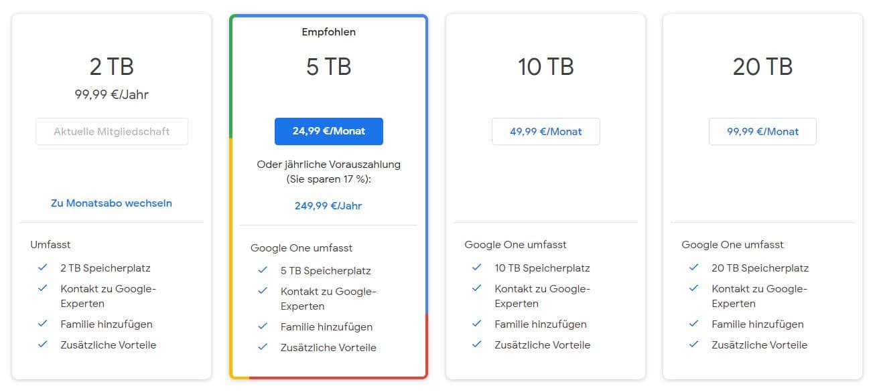The height and width of the screenshot is (392, 881).
Task: Click the Aktuelle Mitgliedschaft button
Action: pyautogui.click(x=111, y=131)
